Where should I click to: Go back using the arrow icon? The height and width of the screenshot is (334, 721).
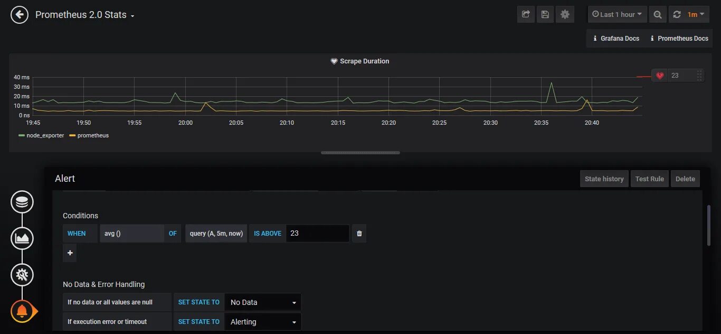20,15
